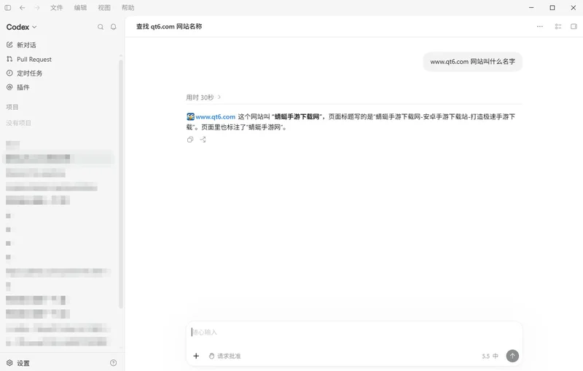Click user message bubble www.qt6.com 网站叫什么名字
The width and height of the screenshot is (583, 371).
click(472, 62)
